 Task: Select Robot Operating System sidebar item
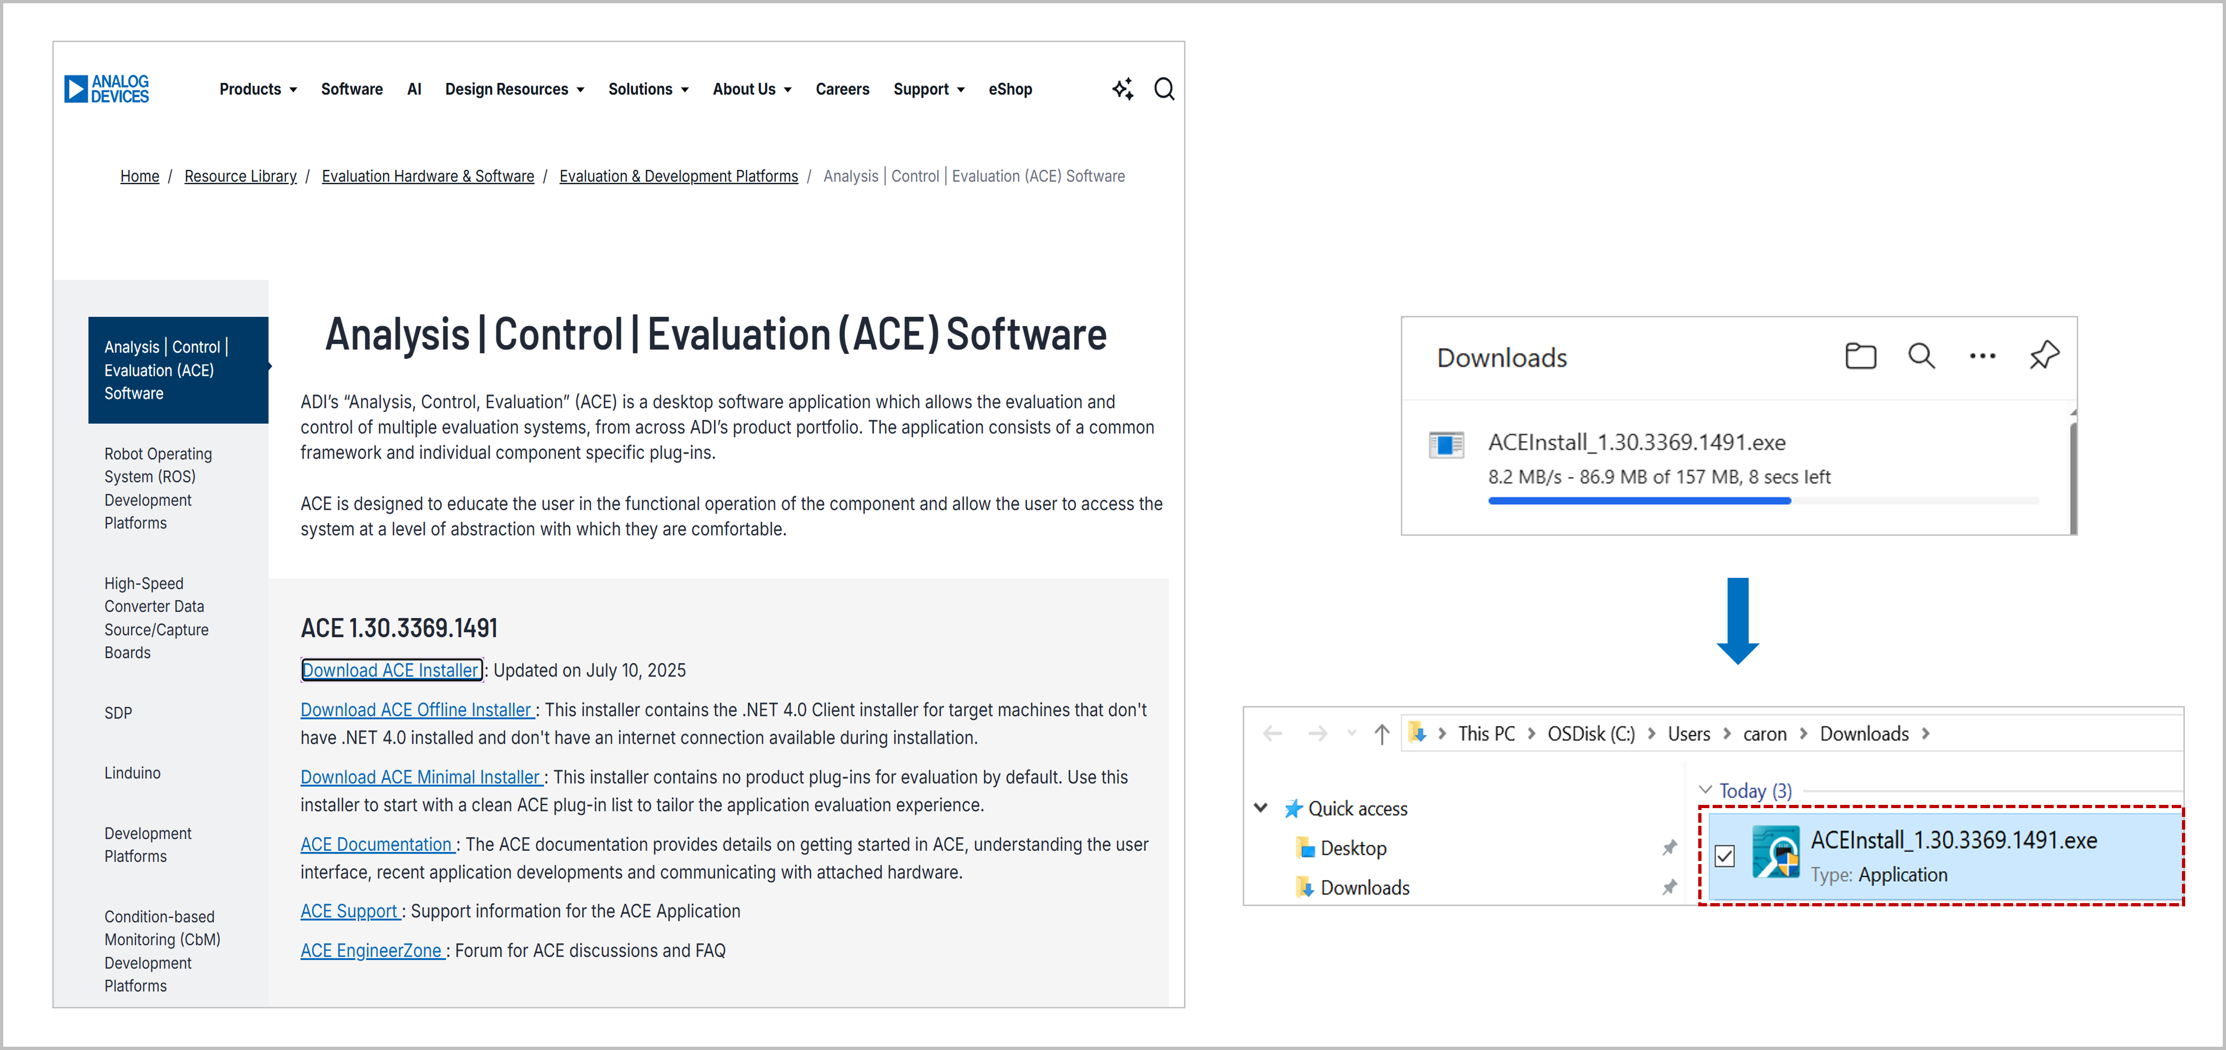click(x=158, y=488)
